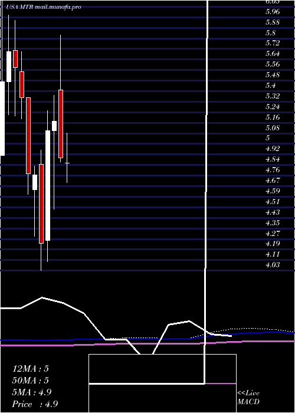Click the 5.56 price axis label
Viewport: 295px width, 413px height.
coord(273,64)
